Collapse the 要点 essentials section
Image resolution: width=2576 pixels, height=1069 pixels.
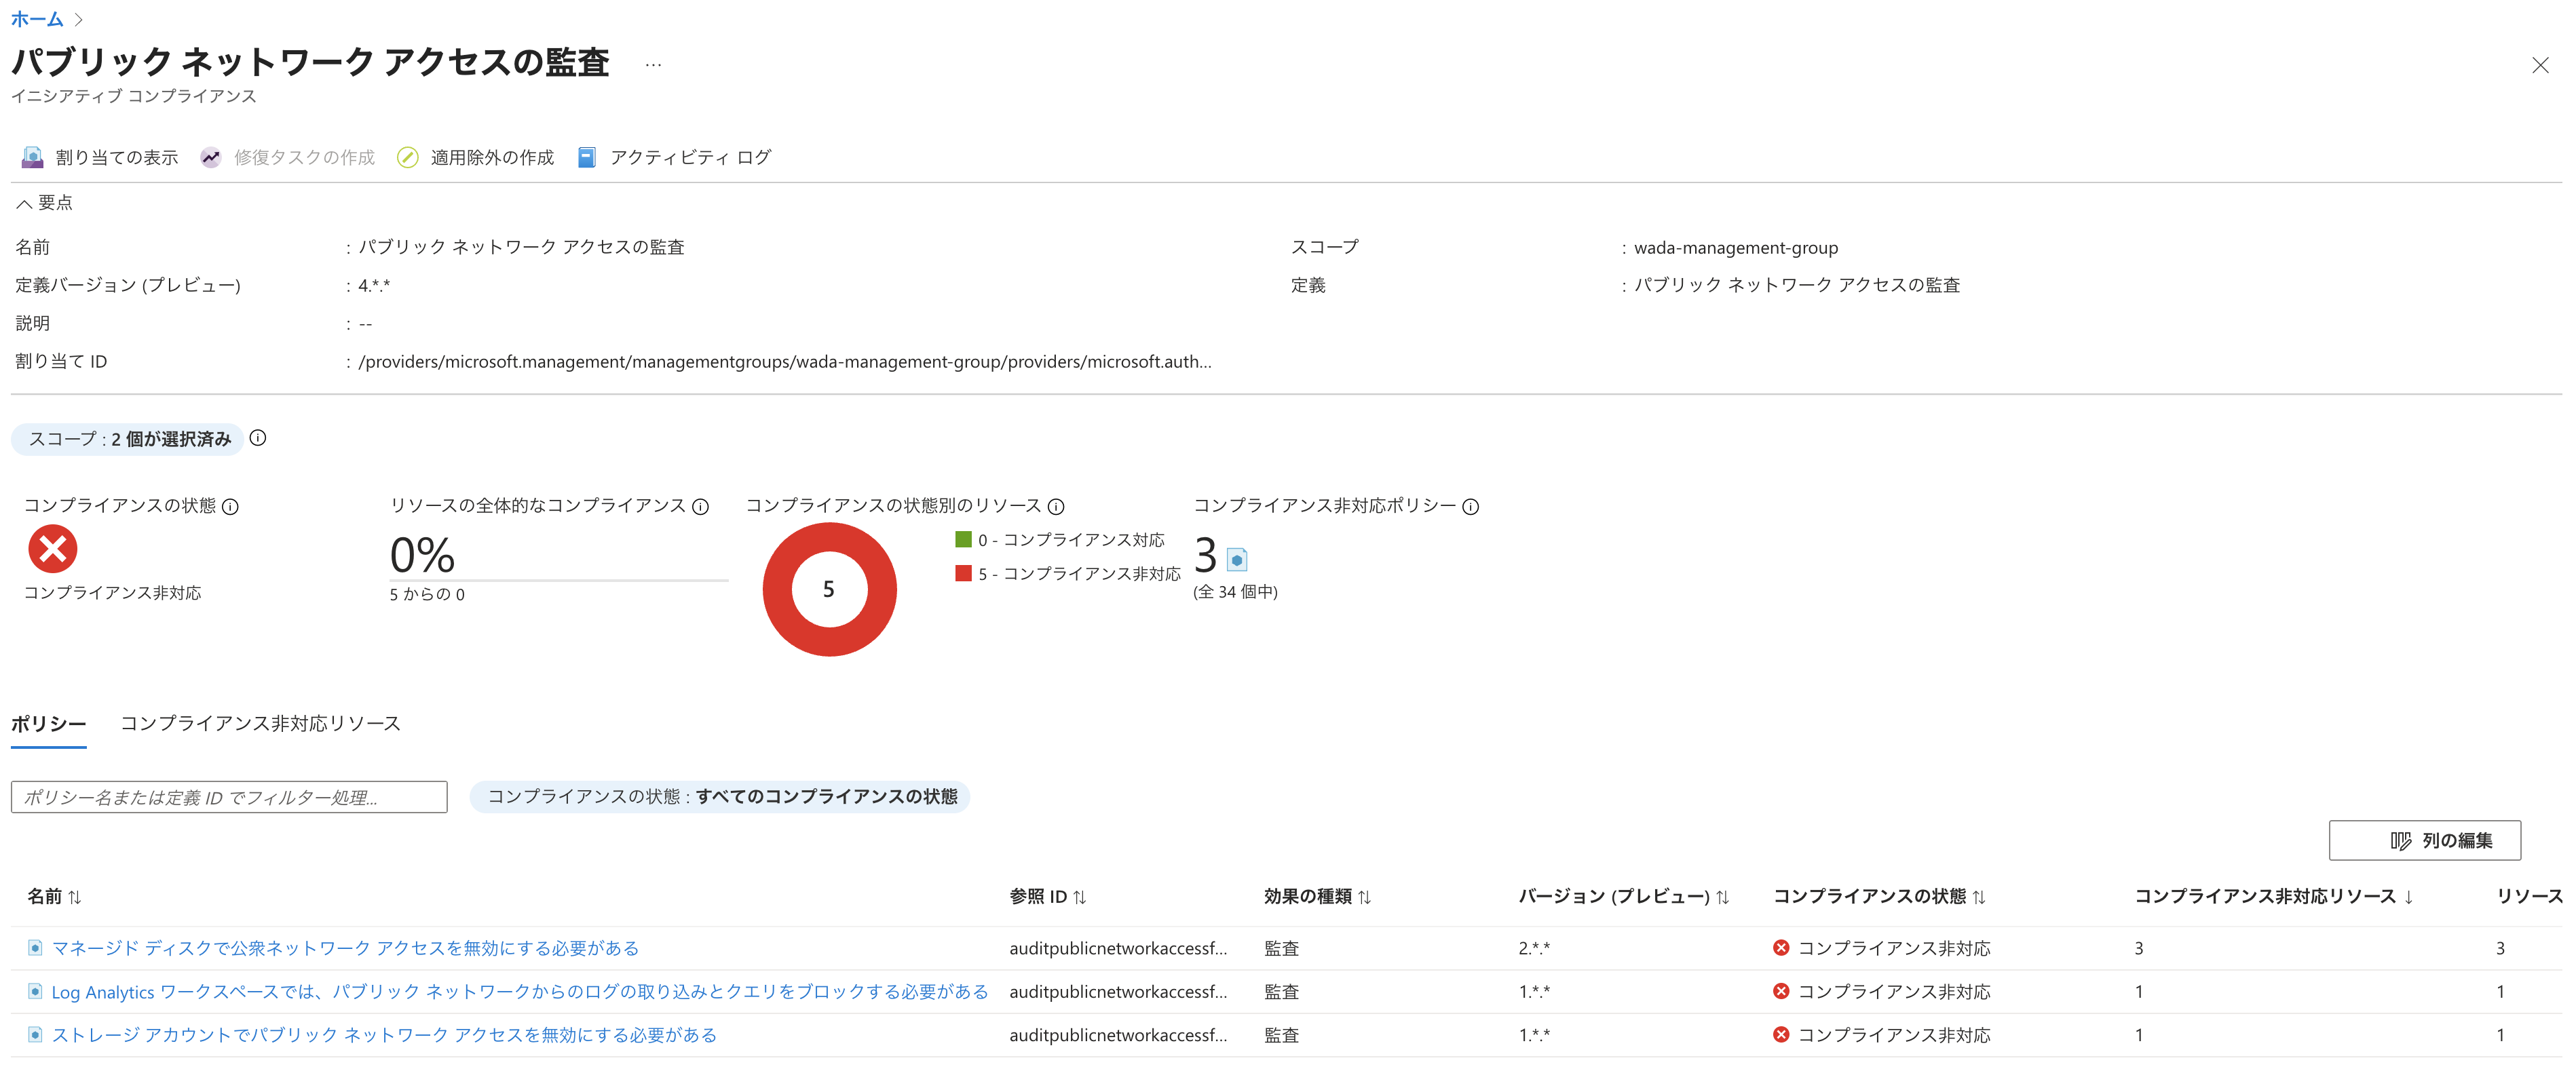tap(44, 203)
